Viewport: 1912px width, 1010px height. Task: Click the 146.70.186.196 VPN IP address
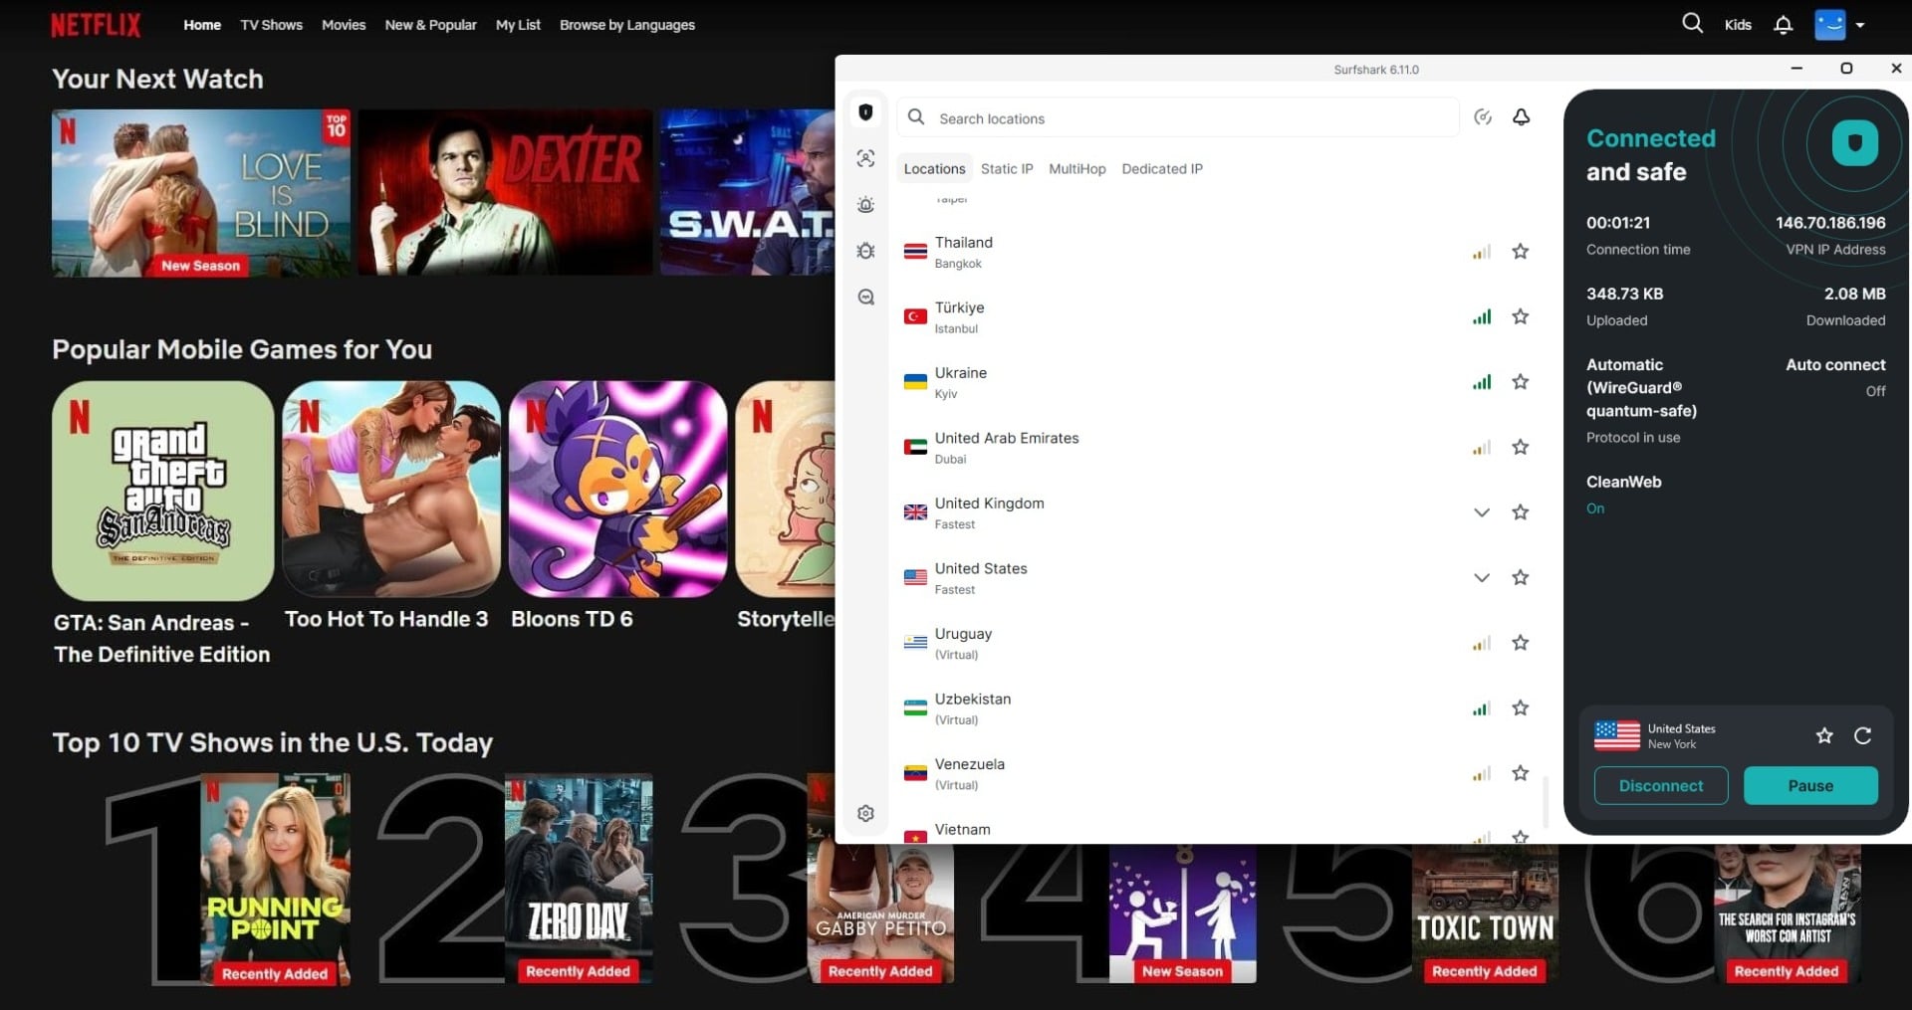tap(1830, 223)
